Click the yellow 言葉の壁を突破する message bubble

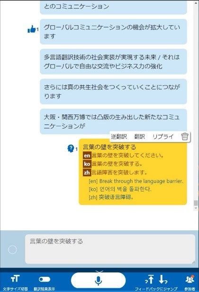click(133, 172)
